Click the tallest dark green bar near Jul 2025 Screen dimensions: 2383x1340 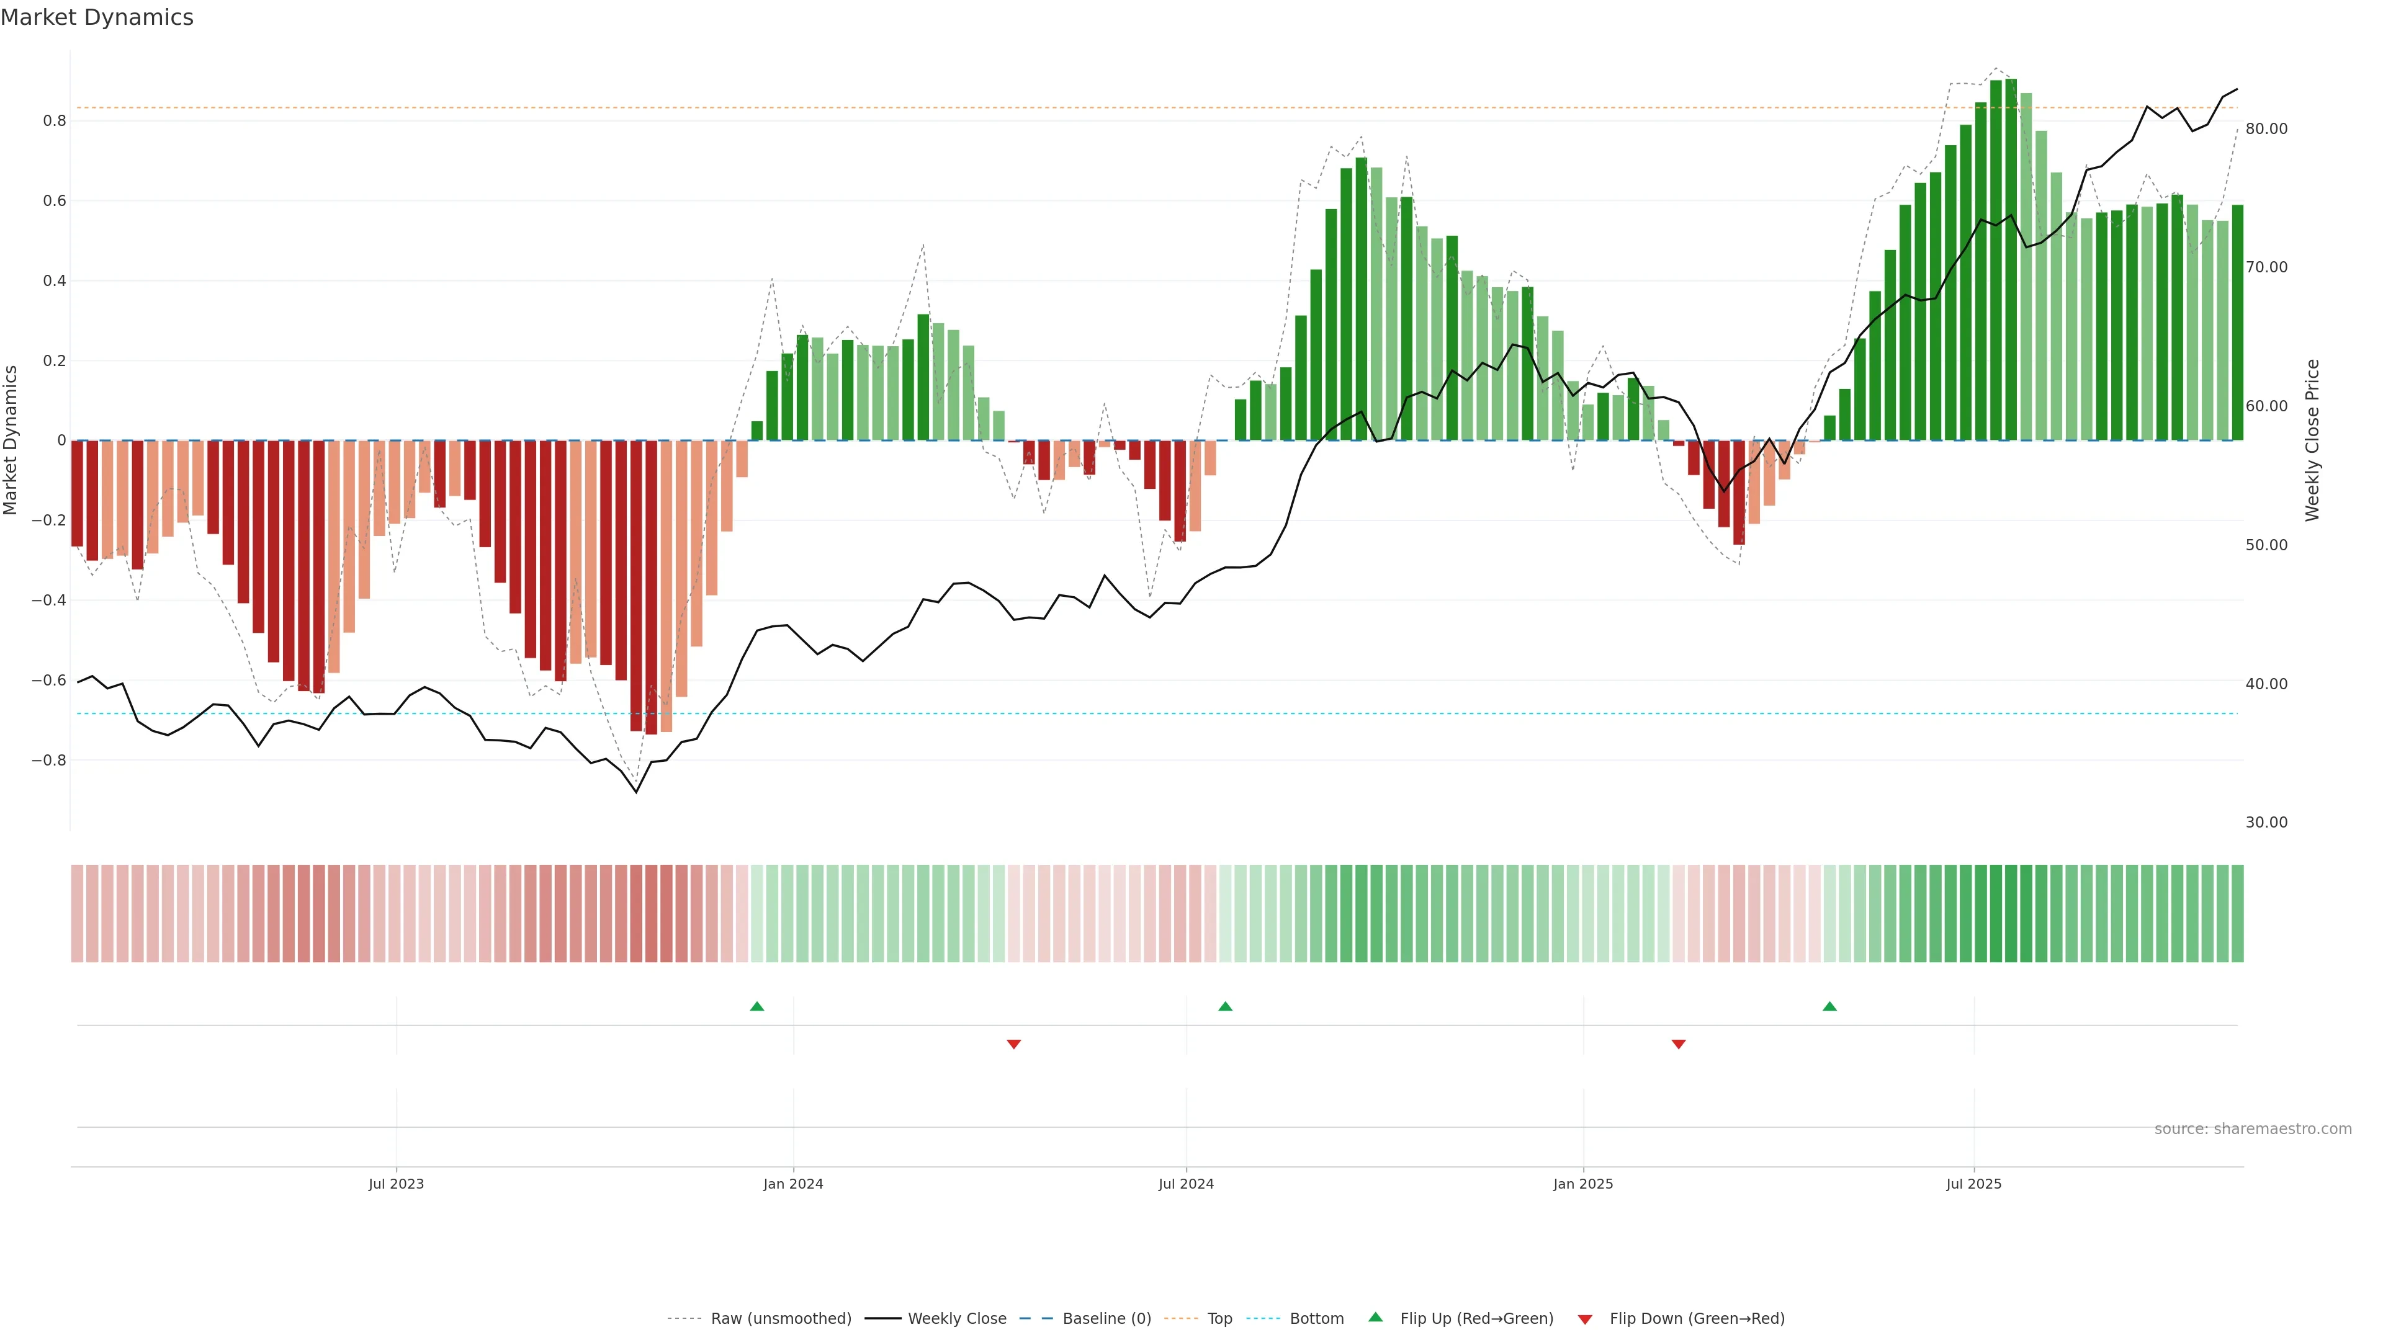pos(2010,259)
